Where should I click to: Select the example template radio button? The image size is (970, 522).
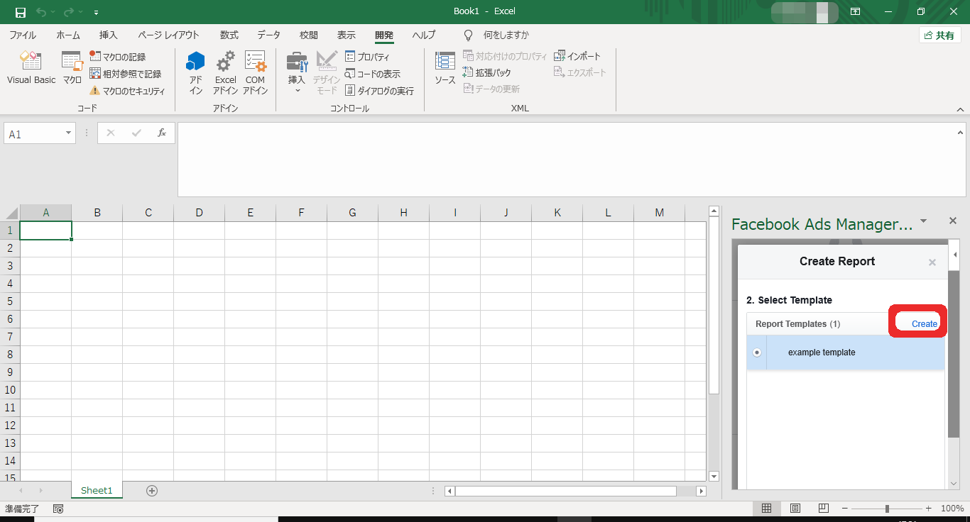(x=756, y=352)
